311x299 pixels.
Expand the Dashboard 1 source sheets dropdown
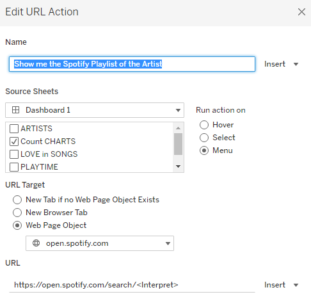[95, 110]
